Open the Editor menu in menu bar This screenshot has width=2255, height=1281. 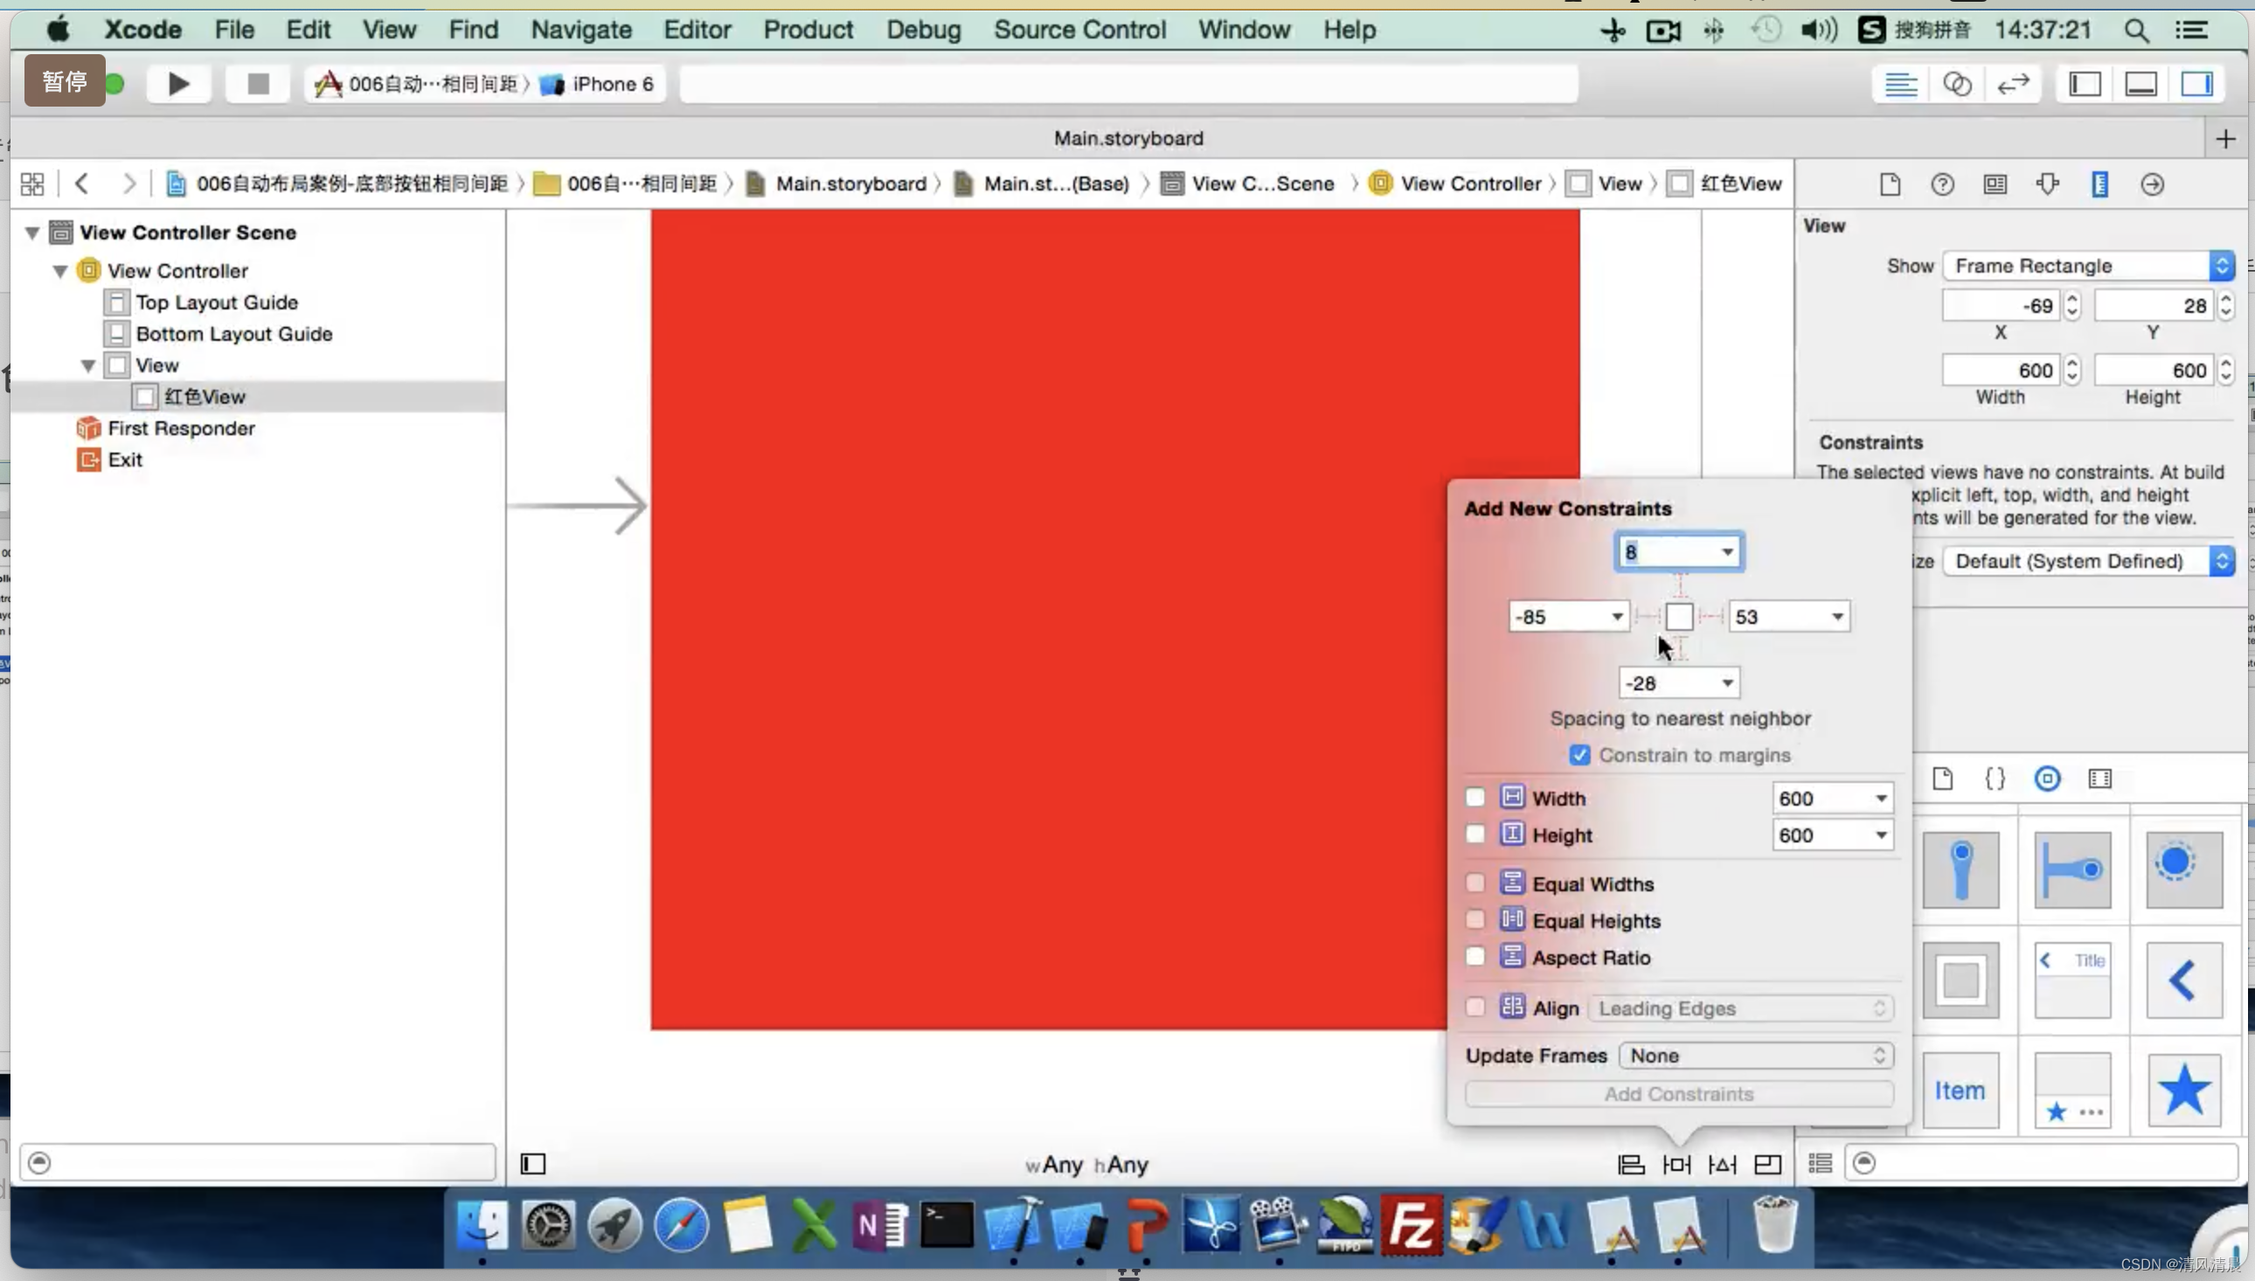(x=697, y=30)
